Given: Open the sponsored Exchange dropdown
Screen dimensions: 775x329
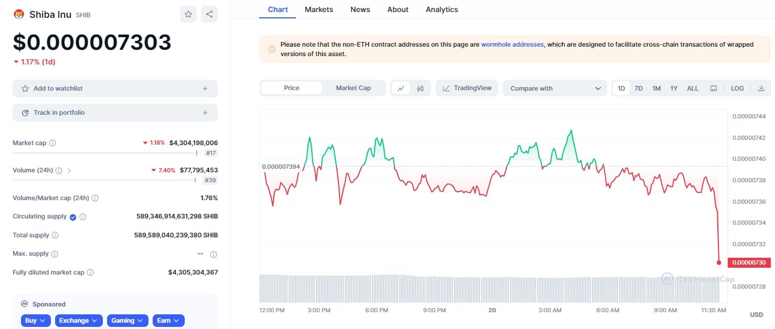Looking at the screenshot, I should (x=78, y=321).
